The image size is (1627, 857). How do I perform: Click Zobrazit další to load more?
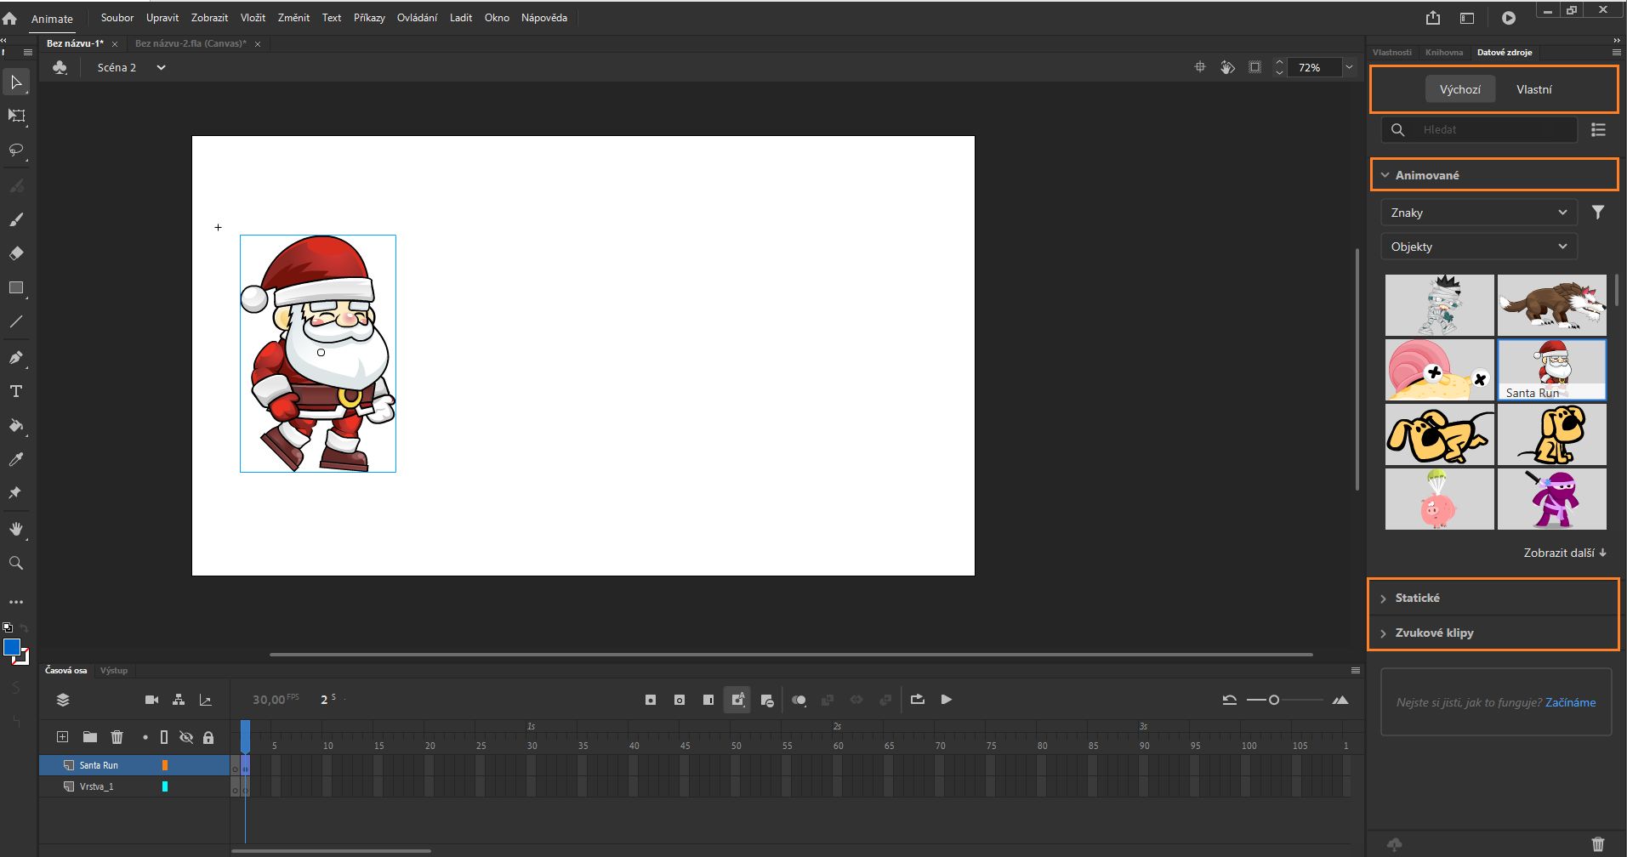(1565, 553)
